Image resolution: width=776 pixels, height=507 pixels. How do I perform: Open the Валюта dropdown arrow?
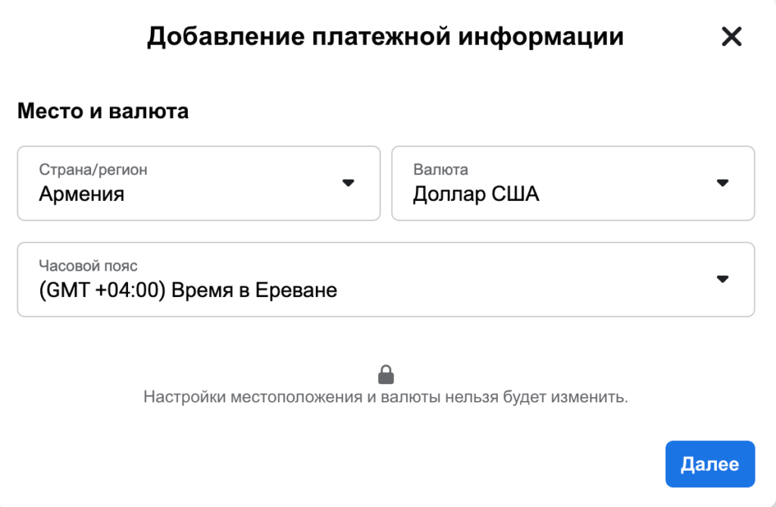click(x=722, y=183)
